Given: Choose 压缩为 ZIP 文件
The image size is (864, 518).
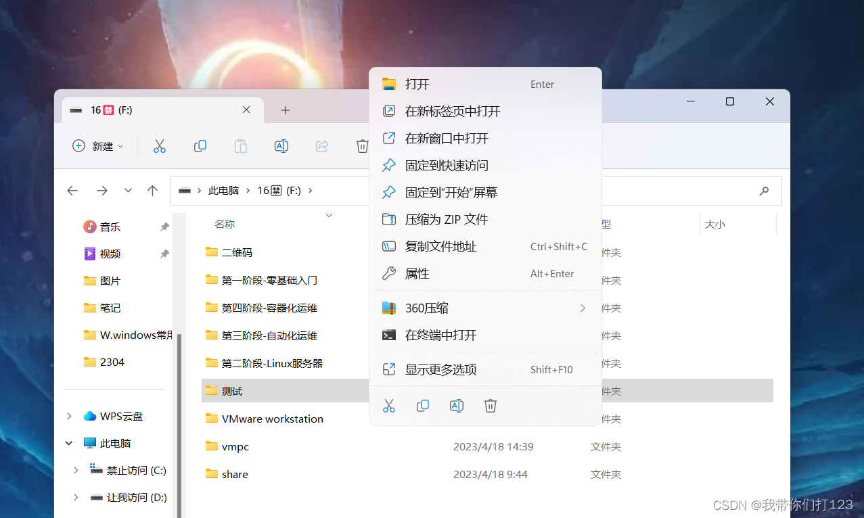Looking at the screenshot, I should coord(485,219).
